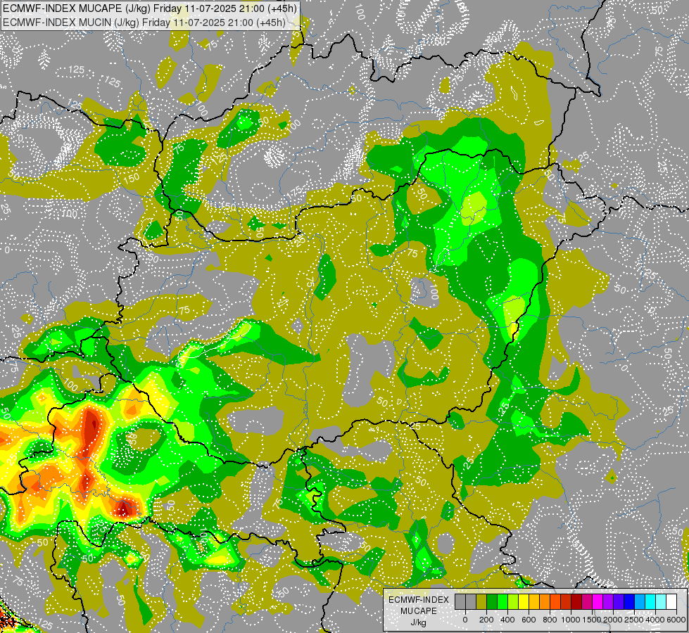Screen dimensions: 689x633
Task: Select the lime legend swatch after 400
Action: pyautogui.click(x=513, y=602)
